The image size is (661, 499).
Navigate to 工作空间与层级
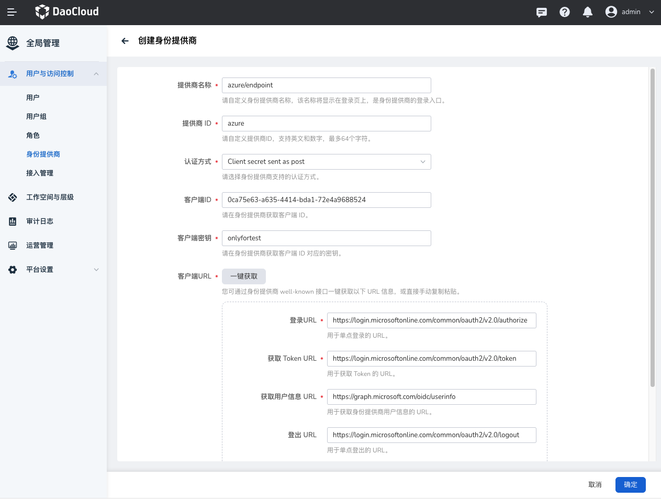[50, 197]
